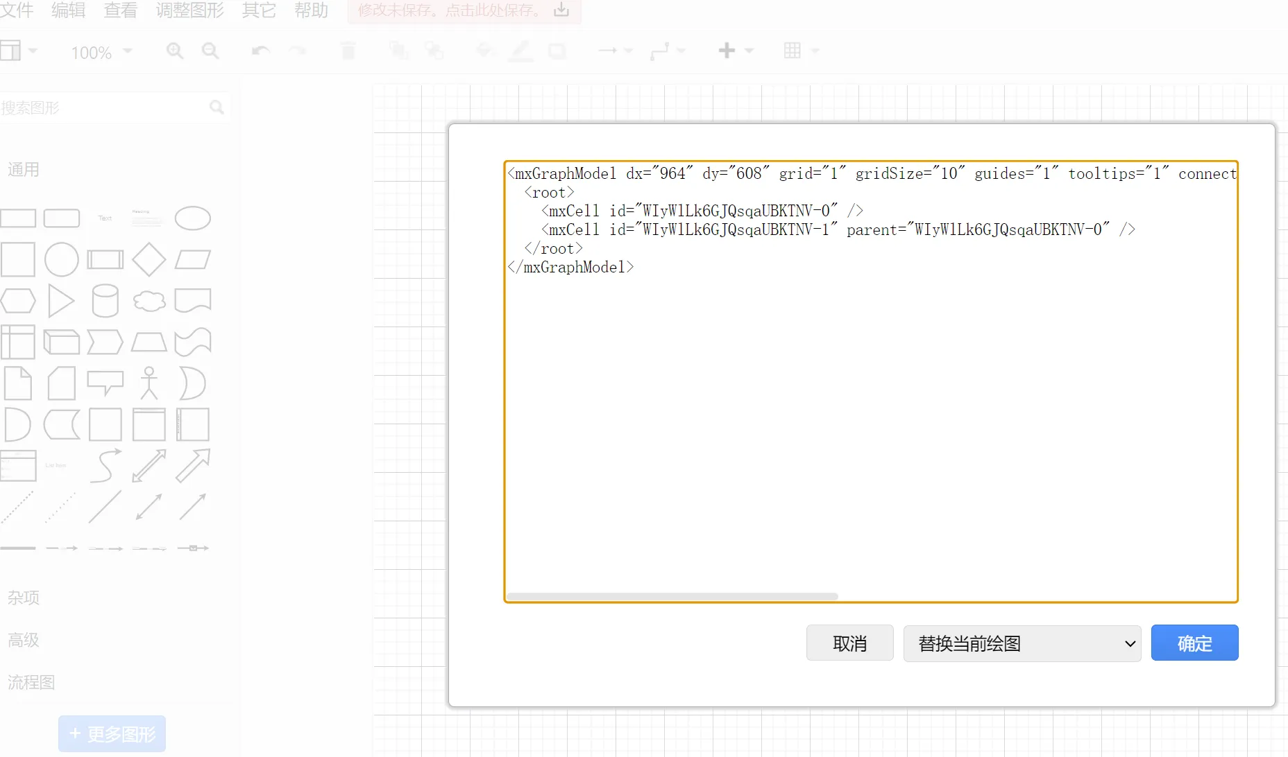This screenshot has height=757, width=1288.
Task: Expand the 杂项 shapes section
Action: tap(24, 598)
